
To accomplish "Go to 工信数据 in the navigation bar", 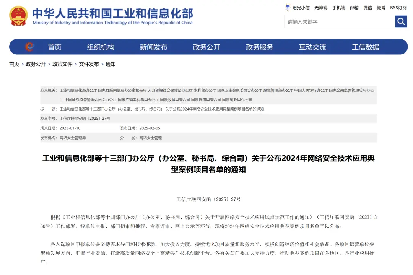I will (x=366, y=47).
